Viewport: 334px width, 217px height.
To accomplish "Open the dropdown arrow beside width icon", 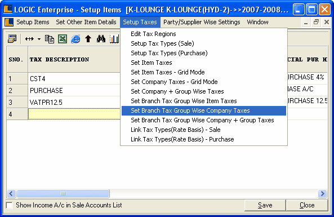I will (x=39, y=39).
